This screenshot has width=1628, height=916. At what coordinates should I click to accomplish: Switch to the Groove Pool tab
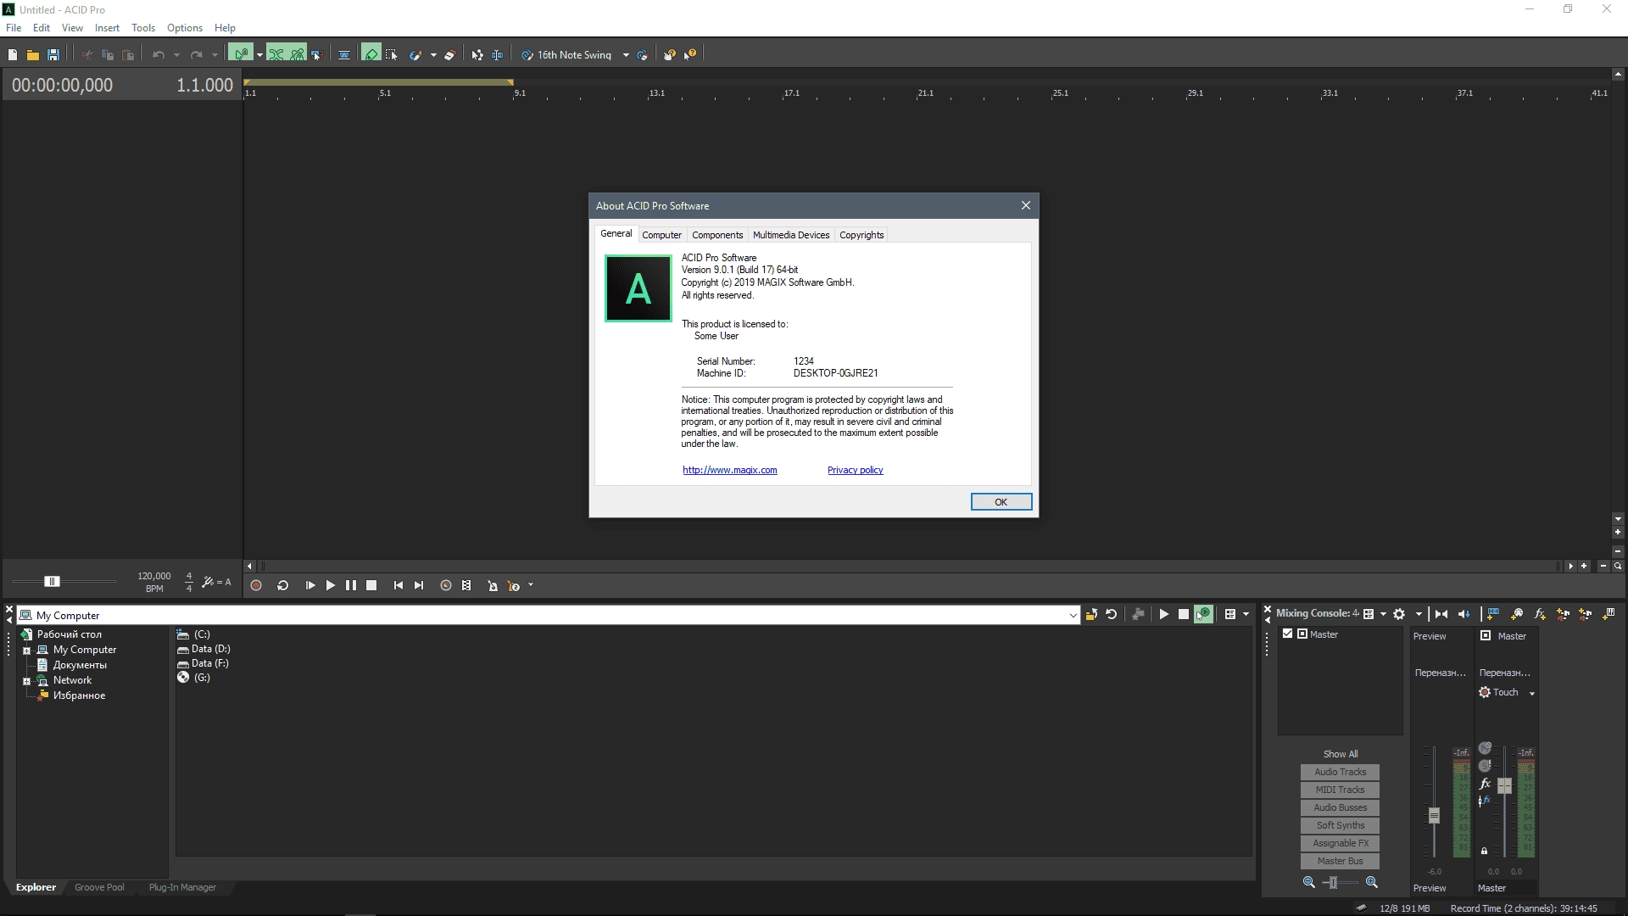pyautogui.click(x=99, y=887)
